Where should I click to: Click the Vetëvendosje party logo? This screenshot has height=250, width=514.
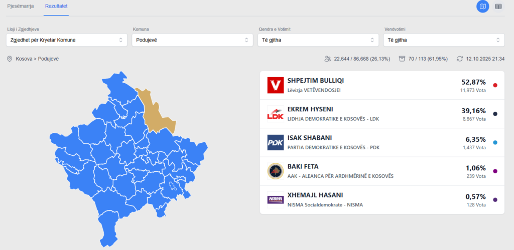(x=275, y=85)
